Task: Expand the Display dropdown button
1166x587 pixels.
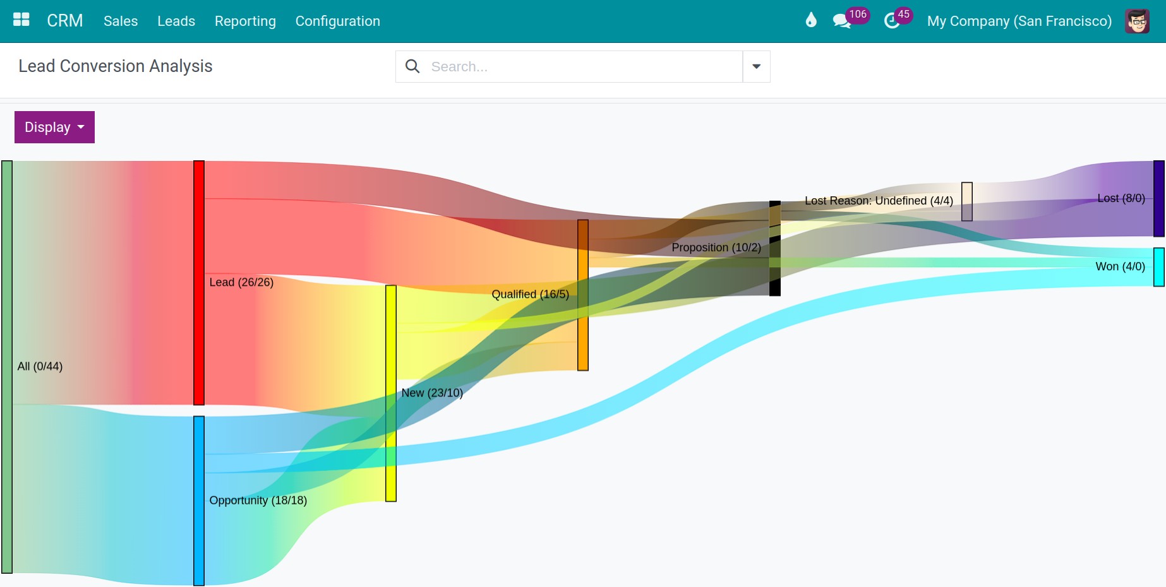Action: tap(54, 127)
